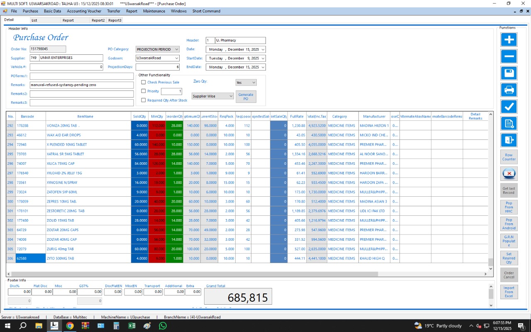Expand the Zero Qty dropdown showing Yes
The image size is (531, 332).
point(246,83)
